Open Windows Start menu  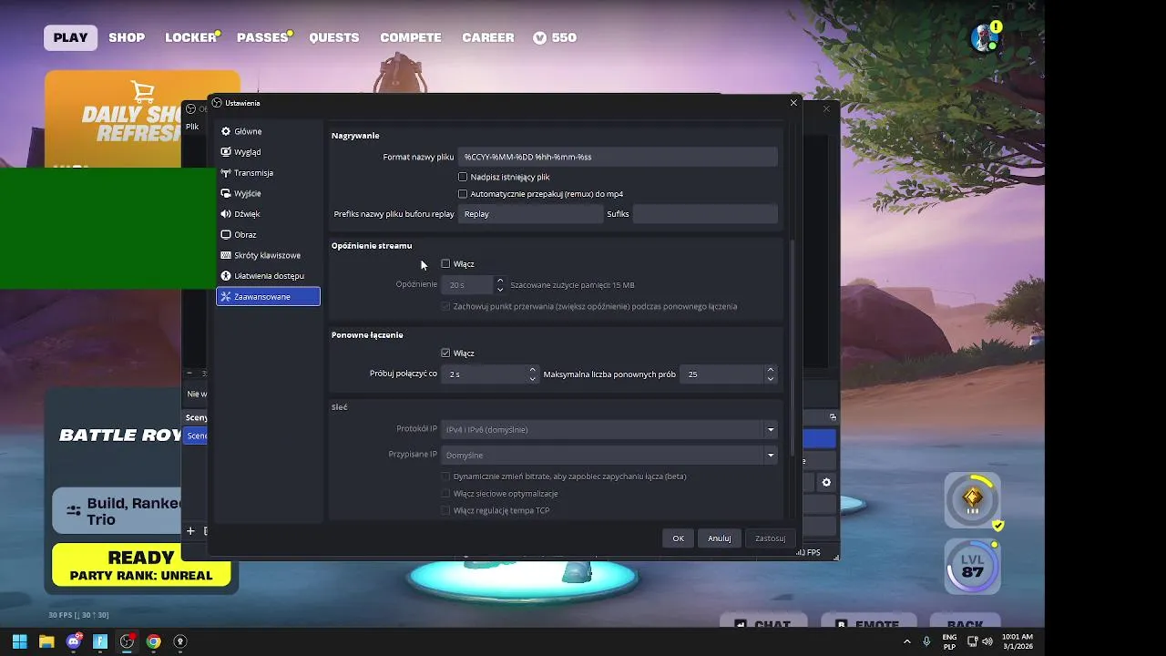coord(19,641)
